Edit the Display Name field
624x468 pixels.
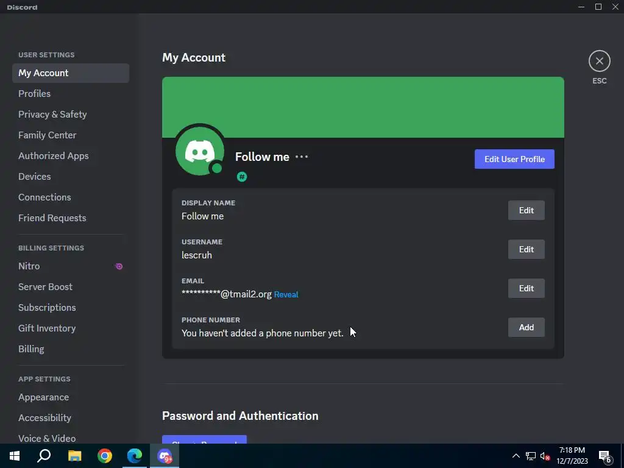(526, 210)
